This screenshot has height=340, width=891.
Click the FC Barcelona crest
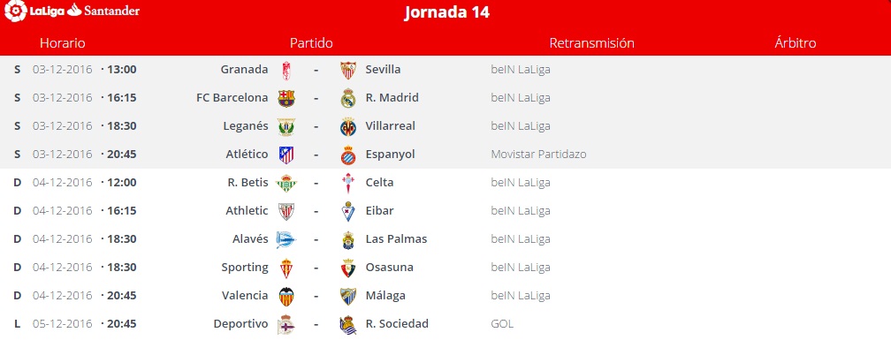point(286,98)
